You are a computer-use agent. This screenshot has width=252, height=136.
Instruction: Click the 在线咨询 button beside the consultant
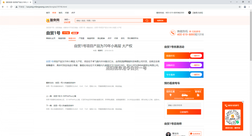195,134
